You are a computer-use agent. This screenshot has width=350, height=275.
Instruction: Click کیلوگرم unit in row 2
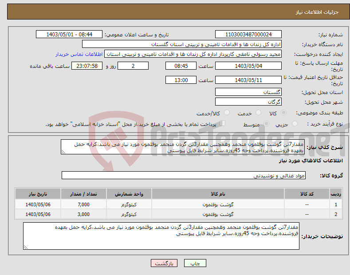point(129,214)
